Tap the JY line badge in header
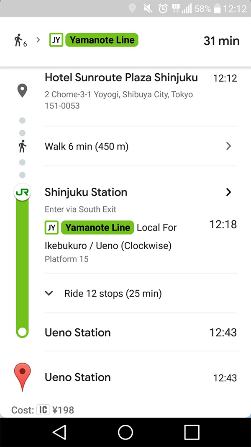This screenshot has height=447, width=251. (x=56, y=40)
